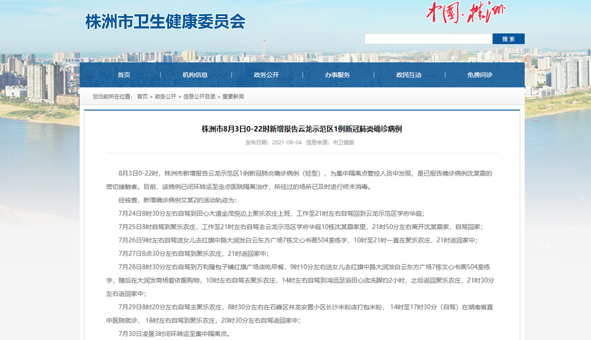Select 政务公开 in the blue navigation bar
Image resolution: width=591 pixels, height=340 pixels.
click(266, 75)
